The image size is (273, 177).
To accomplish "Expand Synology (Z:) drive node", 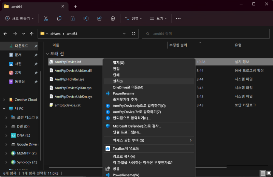I will coord(6,162).
